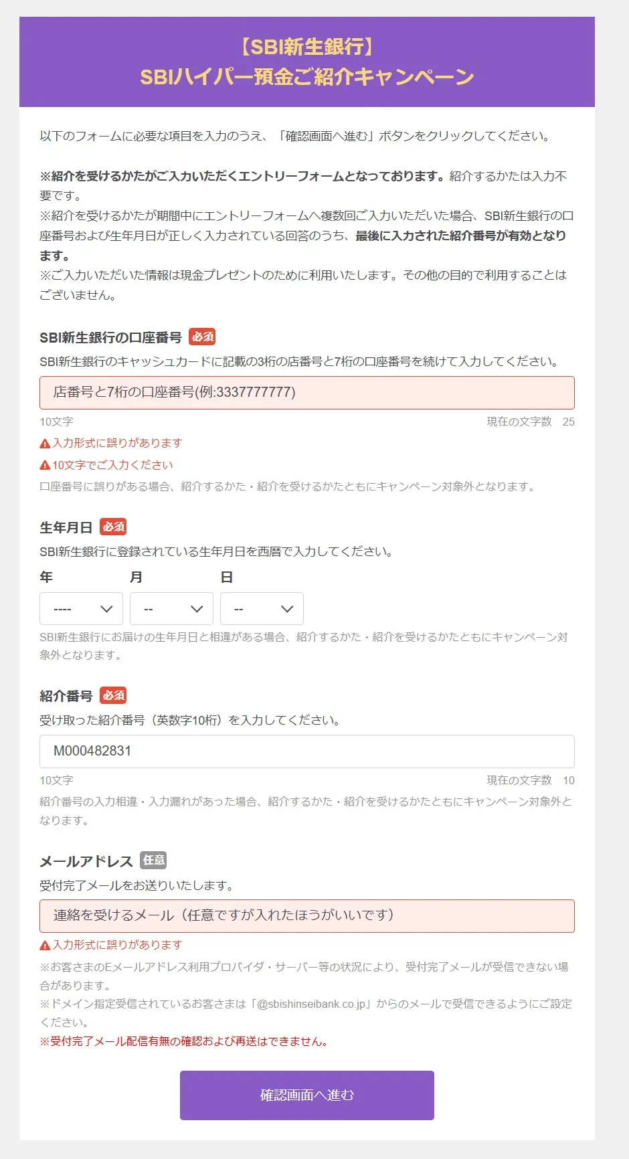Click the 任意 badge beside メールアドレス
The height and width of the screenshot is (1159, 629).
[153, 860]
